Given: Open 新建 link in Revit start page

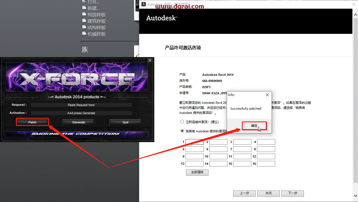Looking at the screenshot, I should (93, 8).
